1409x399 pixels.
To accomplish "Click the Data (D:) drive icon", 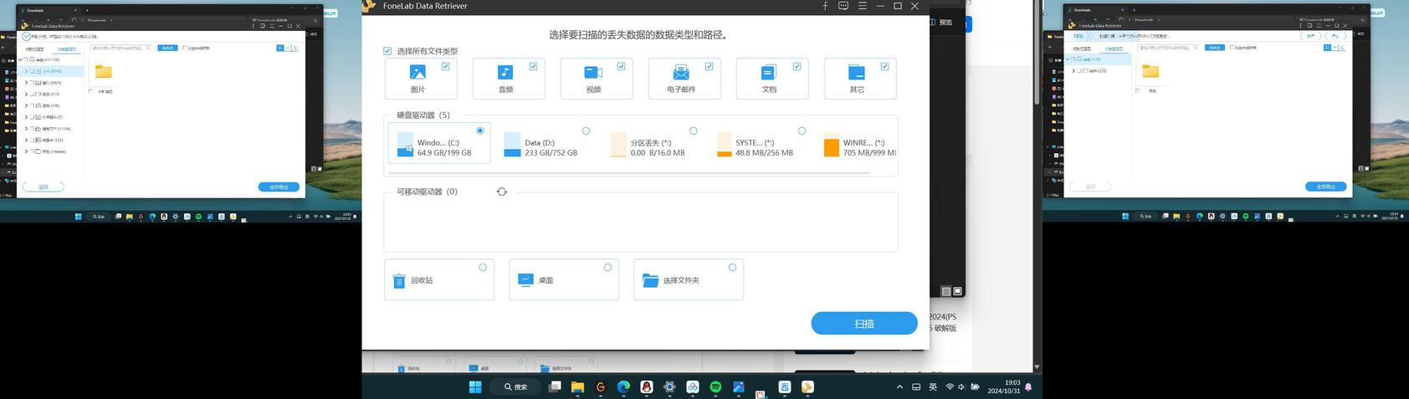I will point(512,146).
